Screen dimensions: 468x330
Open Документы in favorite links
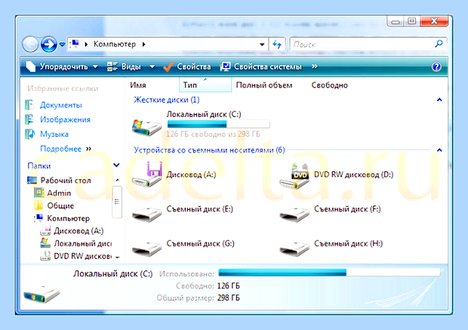(61, 105)
